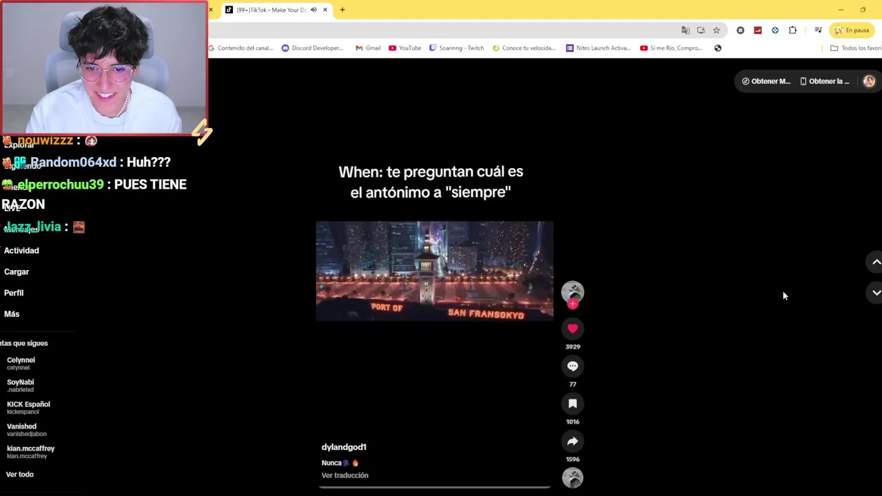Open a new browser tab
The width and height of the screenshot is (882, 496).
coord(342,10)
